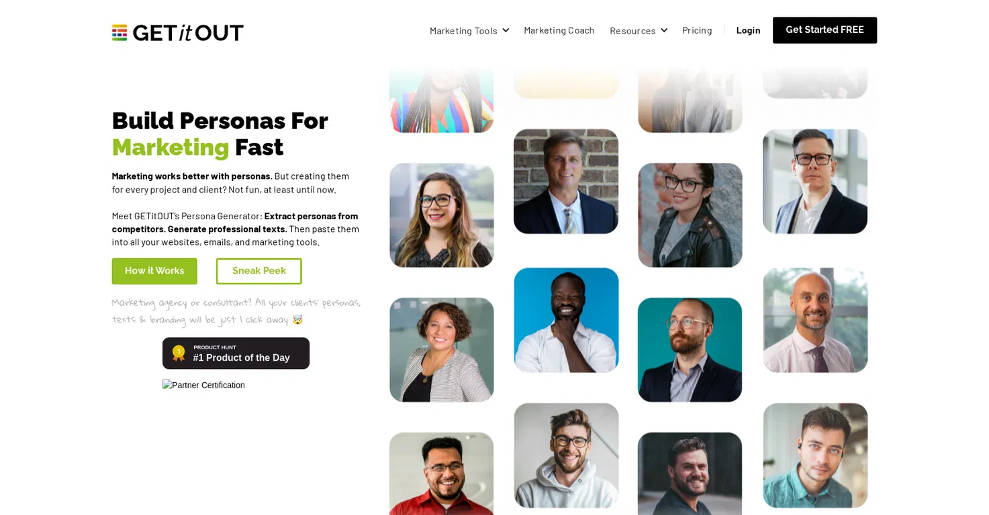Viewport: 989px width, 515px height.
Task: Select the man on blue background portrait
Action: [566, 320]
